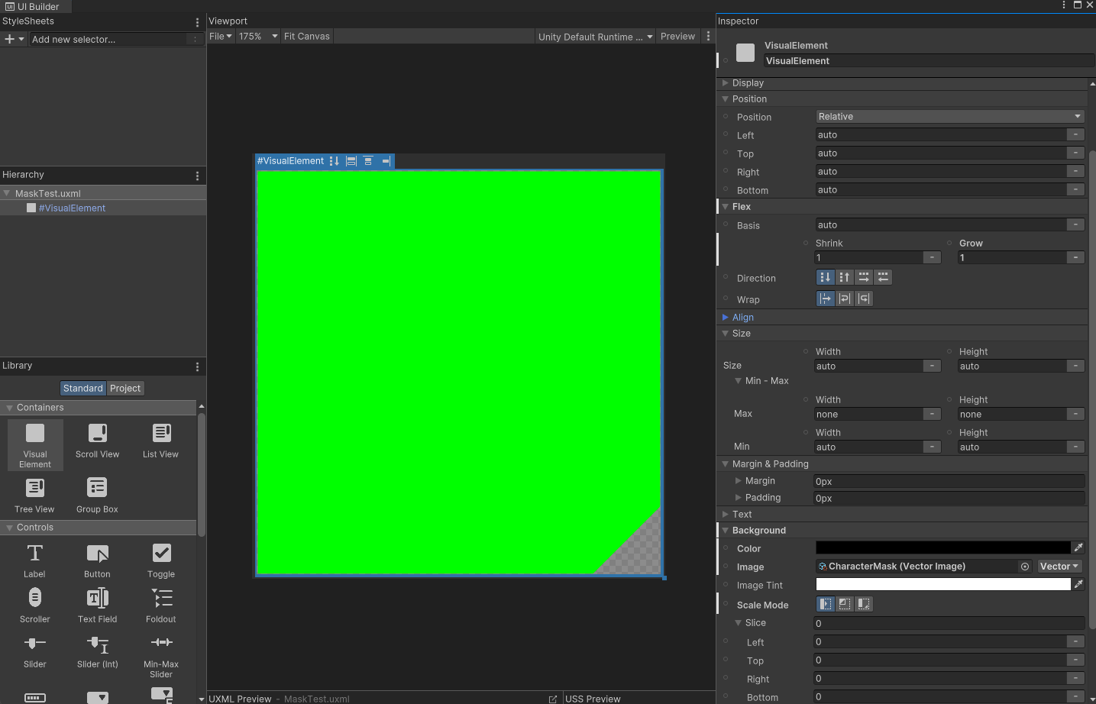
Task: Set flex direction to row
Action: click(863, 278)
